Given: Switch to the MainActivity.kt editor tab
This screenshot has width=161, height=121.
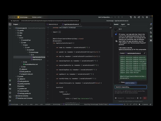Looking at the screenshot, I should pyautogui.click(x=52, y=24).
